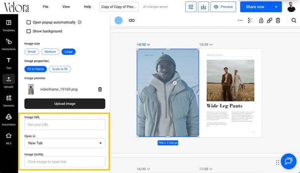Open the Open in New Tab dropdown

[65, 143]
